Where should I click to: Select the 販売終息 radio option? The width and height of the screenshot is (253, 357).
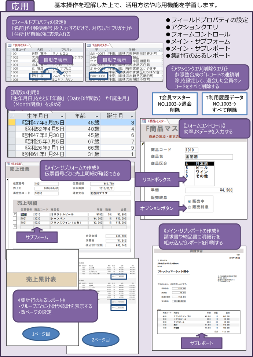[x=189, y=207]
